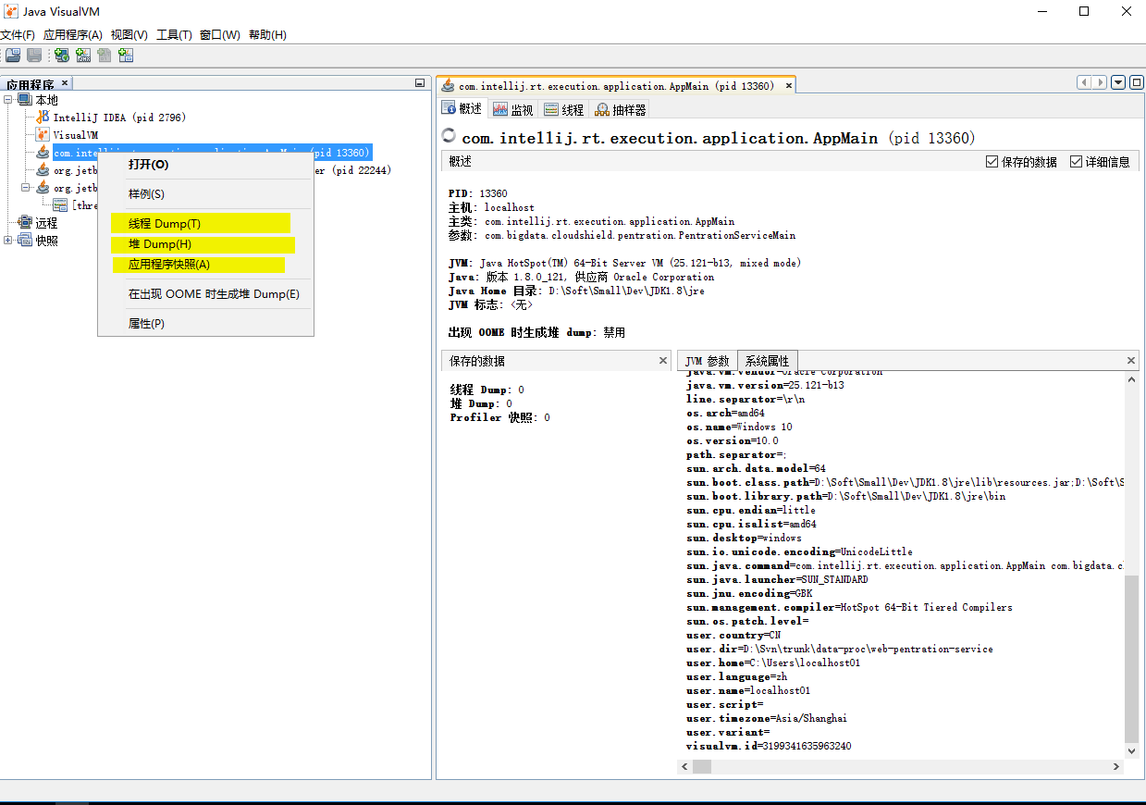Screen dimensions: 1146x805
Task: Maximize the document window area
Action: 1135,83
